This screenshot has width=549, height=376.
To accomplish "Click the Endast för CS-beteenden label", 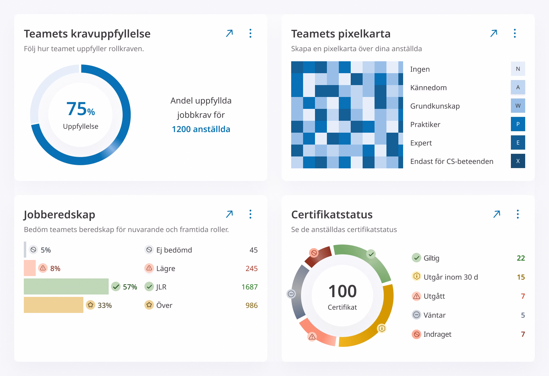I will coord(452,161).
